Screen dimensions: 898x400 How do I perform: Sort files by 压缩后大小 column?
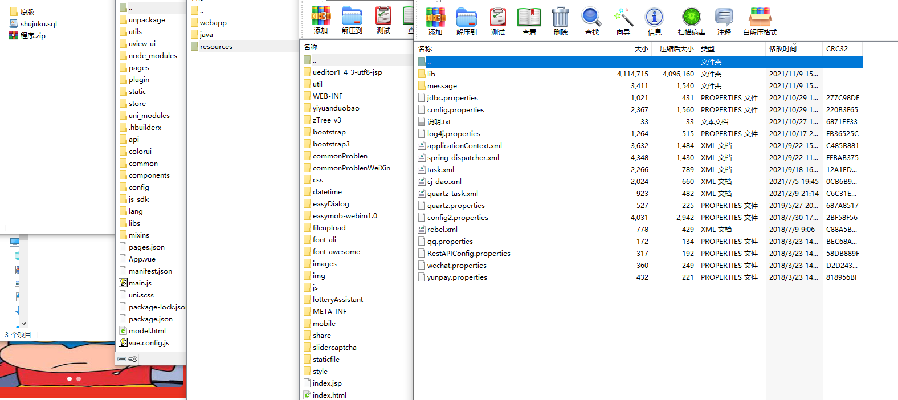coord(676,49)
